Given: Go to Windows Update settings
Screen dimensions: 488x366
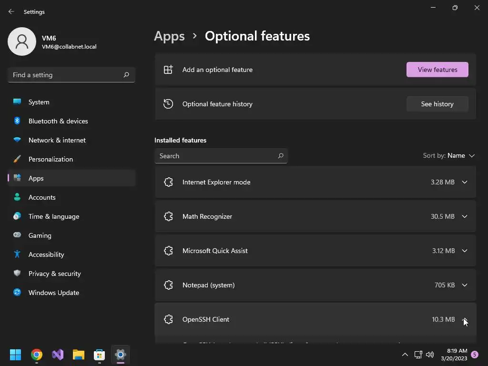Looking at the screenshot, I should [53, 293].
